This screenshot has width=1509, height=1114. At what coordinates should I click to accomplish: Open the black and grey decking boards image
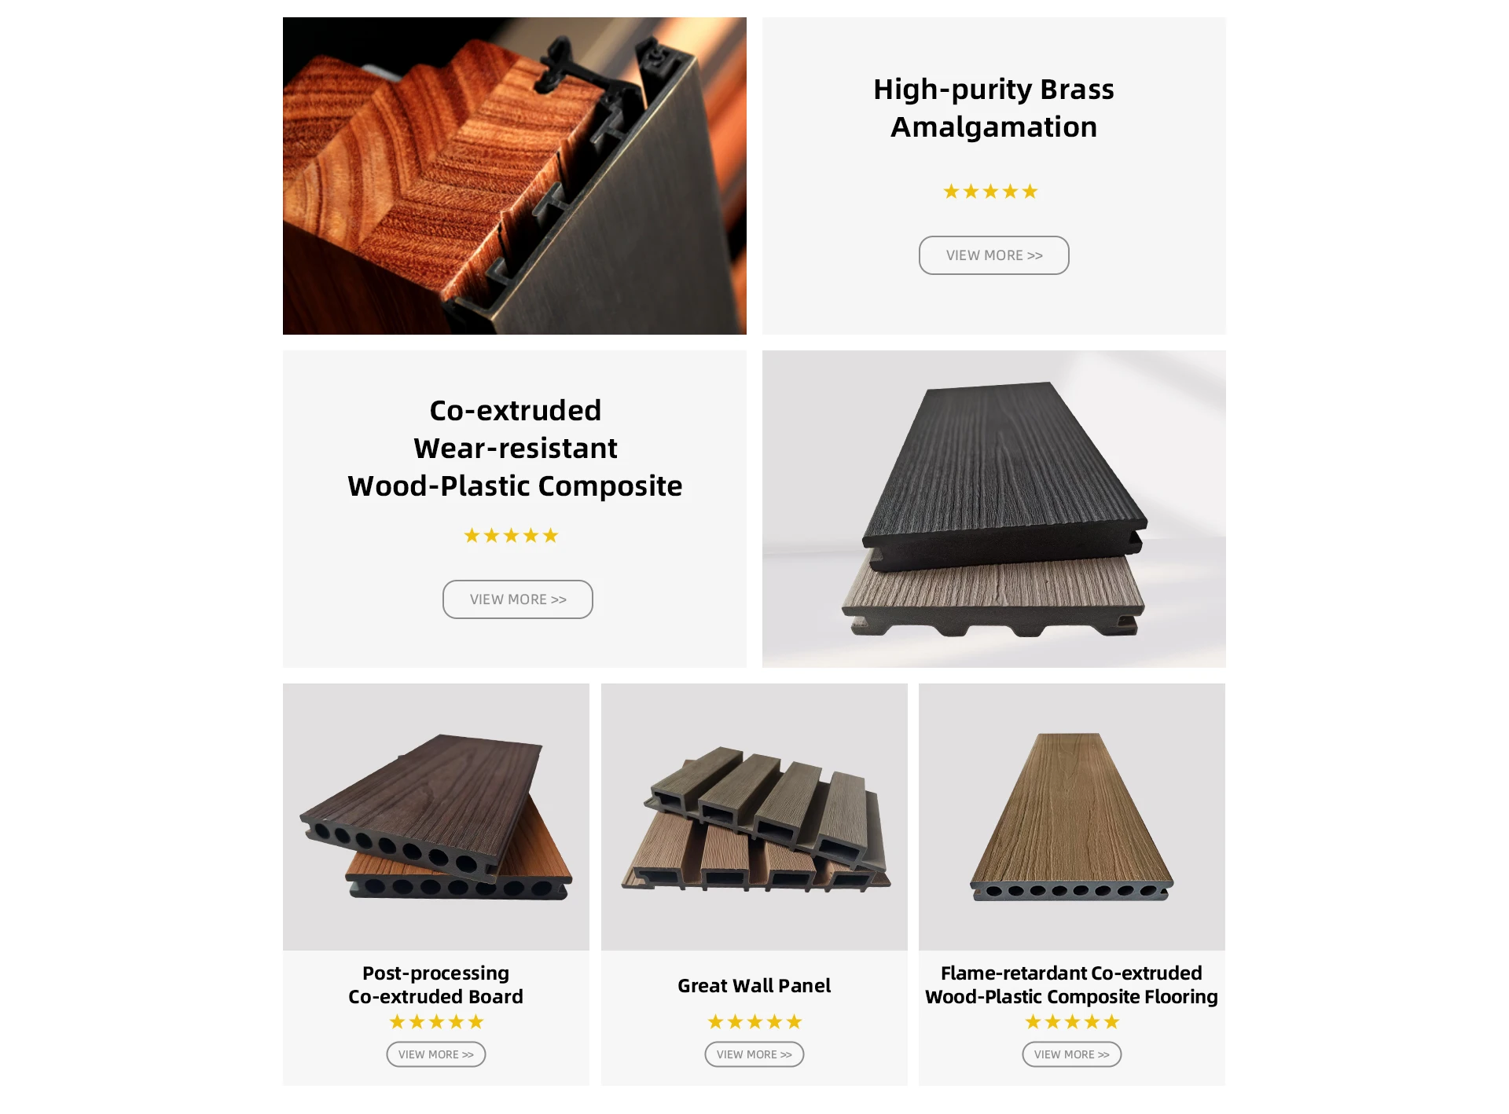click(x=993, y=509)
